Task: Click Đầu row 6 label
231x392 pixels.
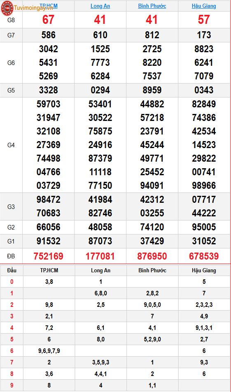Action: [x=12, y=351]
